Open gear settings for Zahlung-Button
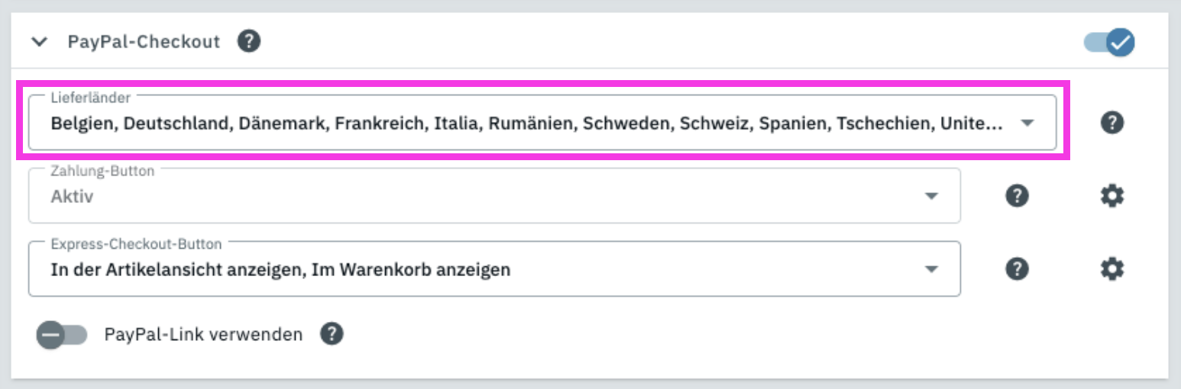Viewport: 1181px width, 389px height. tap(1111, 196)
